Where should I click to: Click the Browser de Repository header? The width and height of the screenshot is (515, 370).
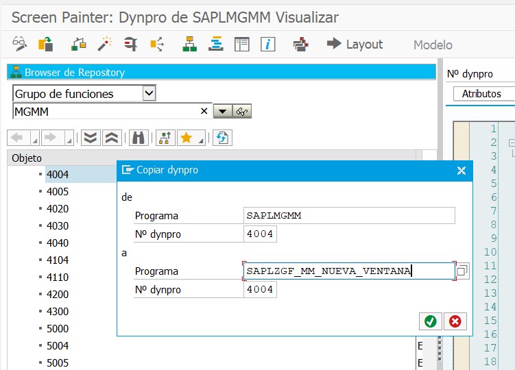click(x=221, y=72)
